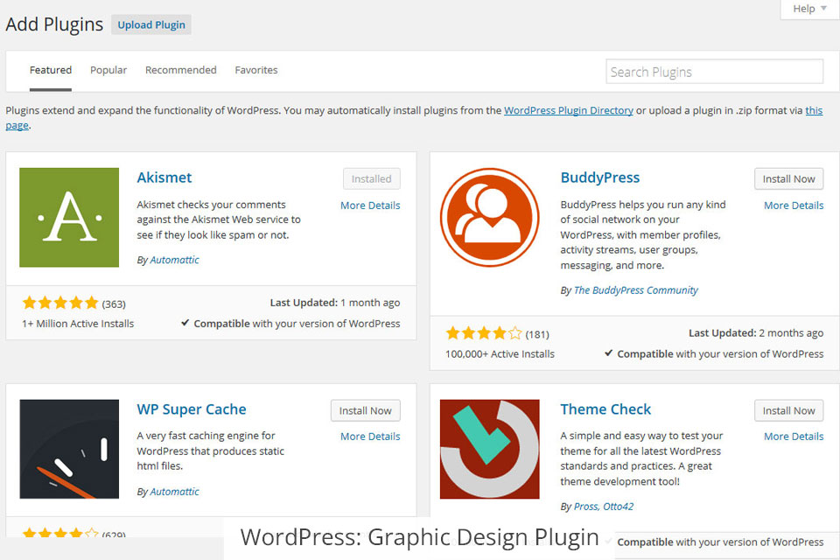Open the Akismet title link
The height and width of the screenshot is (560, 840).
pyautogui.click(x=164, y=178)
